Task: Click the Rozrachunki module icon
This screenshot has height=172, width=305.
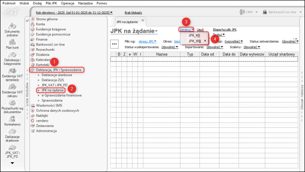Action: (33, 49)
